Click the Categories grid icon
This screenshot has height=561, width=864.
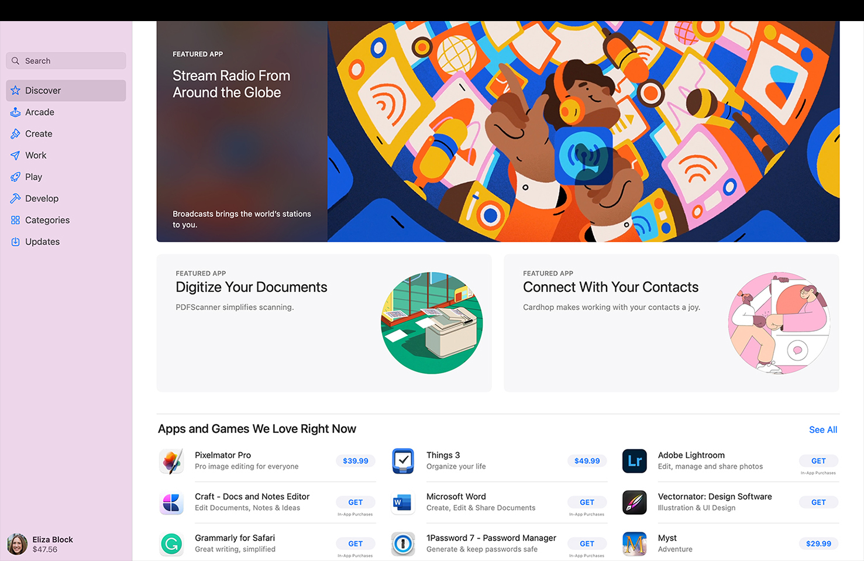[15, 221]
